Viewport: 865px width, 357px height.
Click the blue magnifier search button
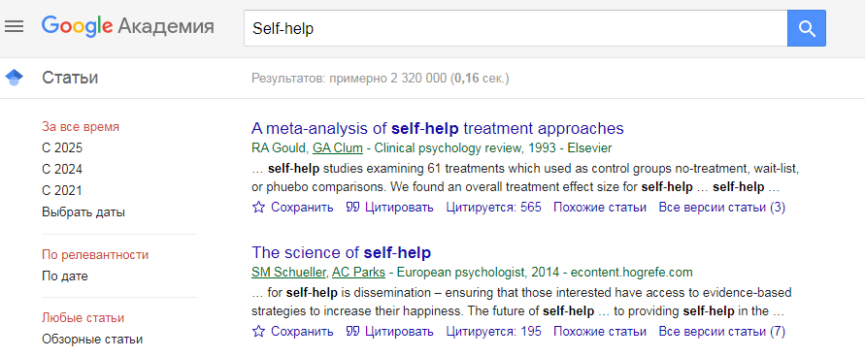(807, 28)
